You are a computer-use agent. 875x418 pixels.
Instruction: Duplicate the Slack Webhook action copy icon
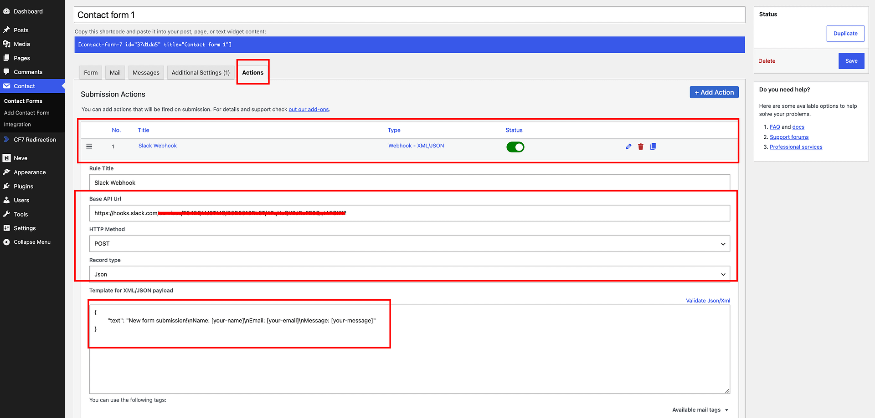click(x=653, y=146)
